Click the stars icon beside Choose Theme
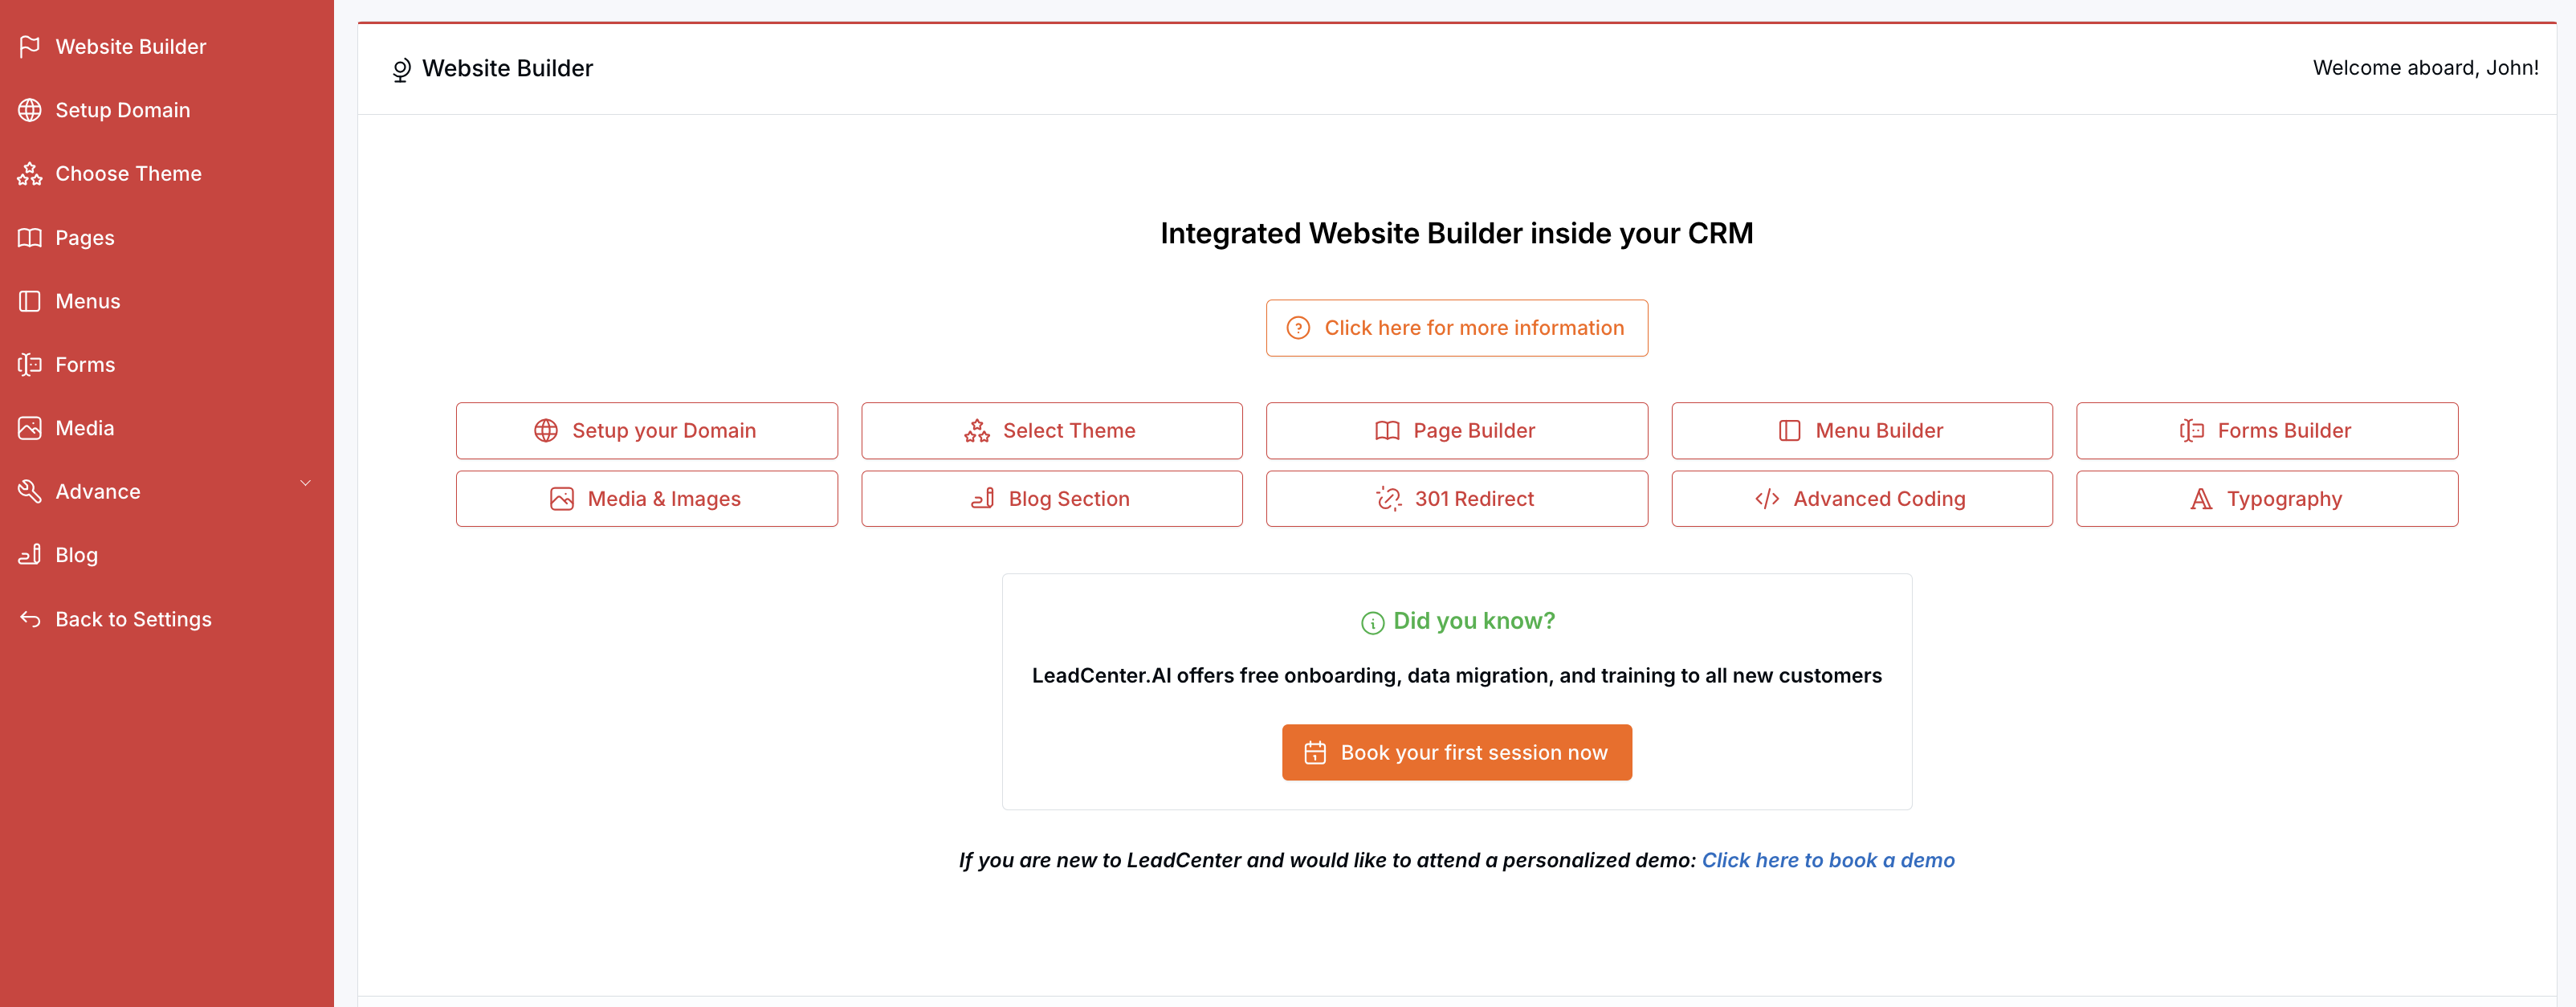The image size is (2576, 1007). click(30, 174)
